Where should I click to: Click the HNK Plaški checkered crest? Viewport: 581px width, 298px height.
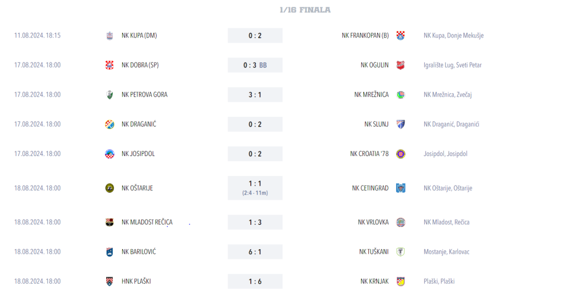point(110,282)
